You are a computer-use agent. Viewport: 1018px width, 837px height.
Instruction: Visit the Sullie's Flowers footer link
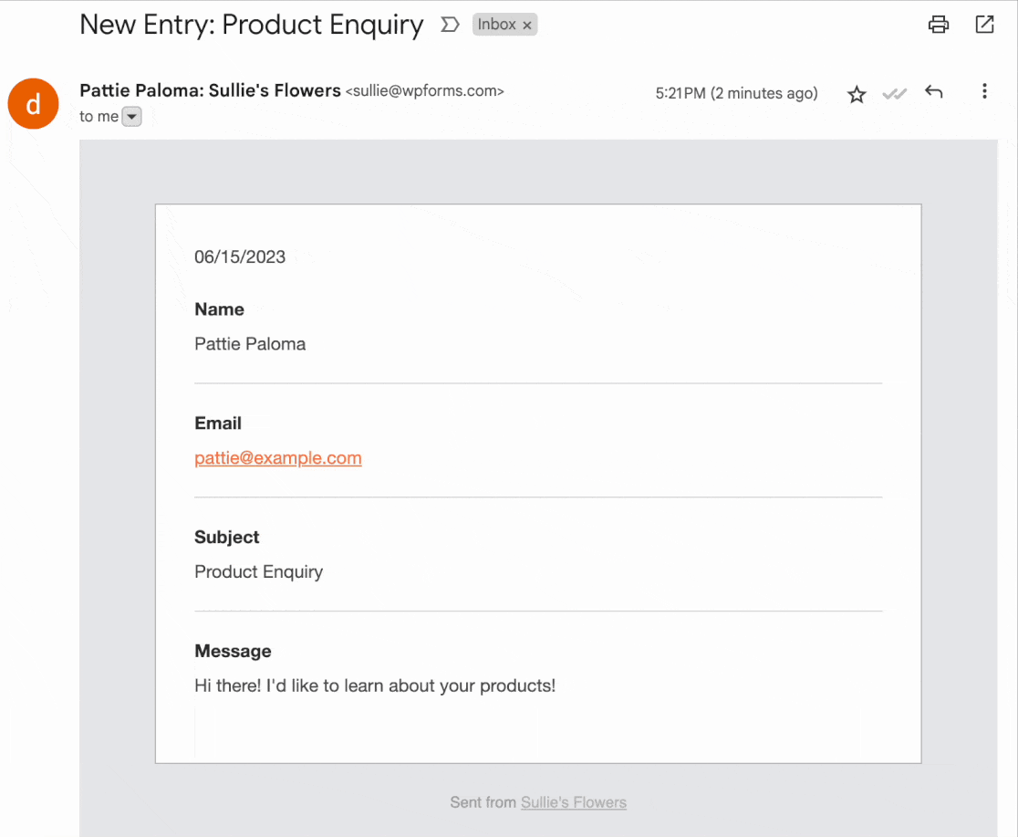(573, 802)
